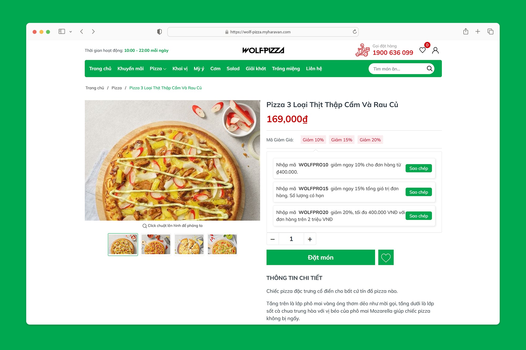Open a new tab with the plus icon

pyautogui.click(x=478, y=31)
